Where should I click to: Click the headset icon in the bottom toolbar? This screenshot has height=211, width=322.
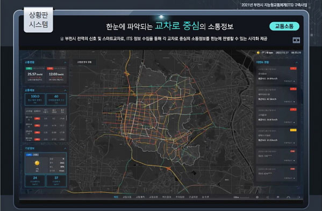tap(288, 197)
